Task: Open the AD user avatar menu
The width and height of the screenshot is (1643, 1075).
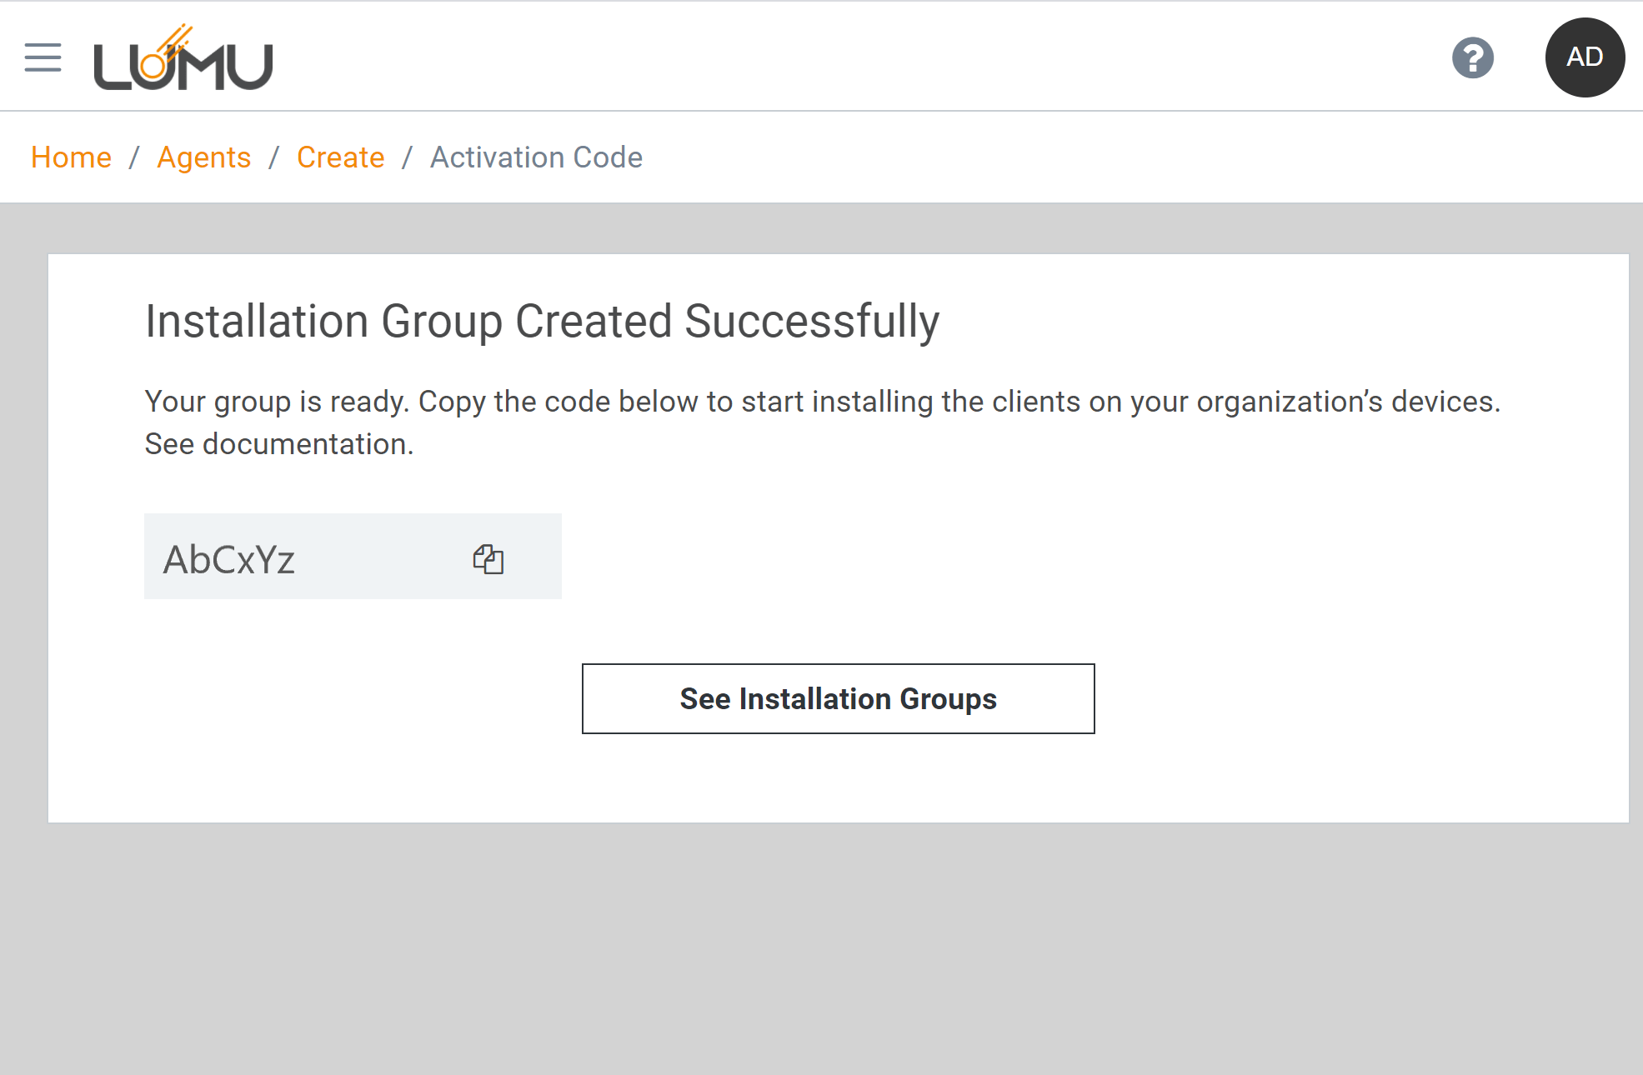Action: [x=1584, y=57]
